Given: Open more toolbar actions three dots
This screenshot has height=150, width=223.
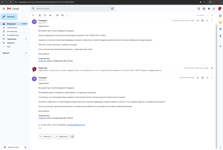Looking at the screenshot, I should click(67, 15).
